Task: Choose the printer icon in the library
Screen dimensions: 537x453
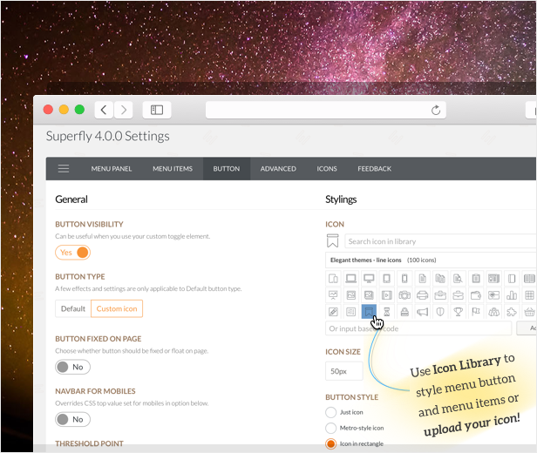Action: (x=423, y=295)
